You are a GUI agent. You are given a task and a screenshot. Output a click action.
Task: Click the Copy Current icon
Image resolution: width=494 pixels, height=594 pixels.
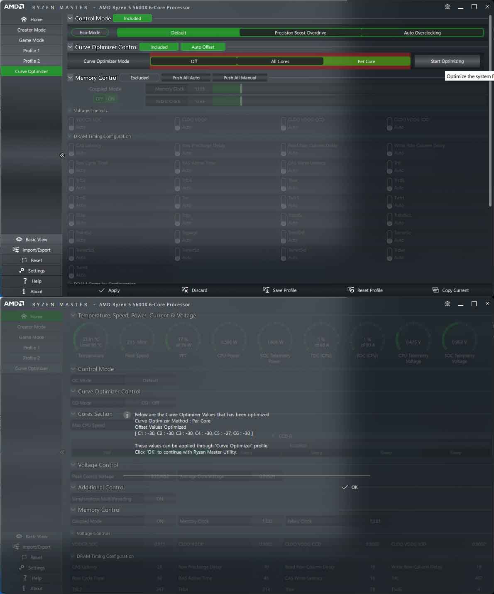coord(435,290)
